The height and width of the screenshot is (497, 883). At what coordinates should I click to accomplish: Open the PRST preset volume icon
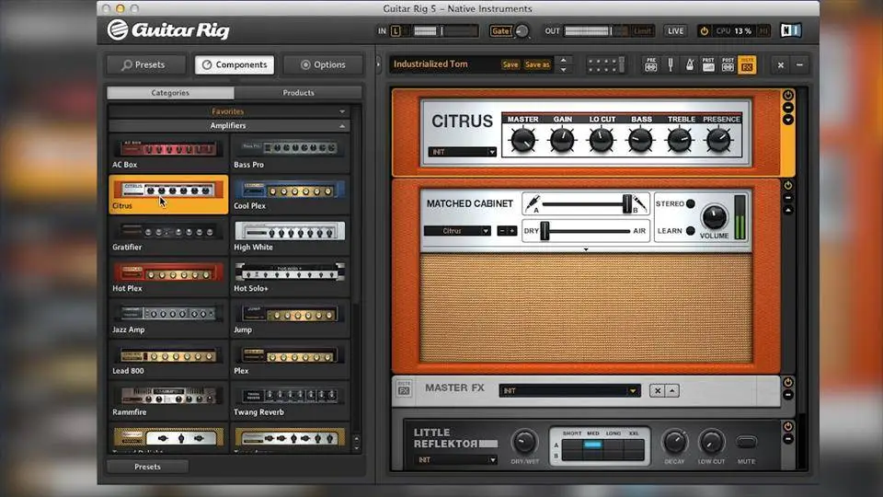tap(708, 64)
